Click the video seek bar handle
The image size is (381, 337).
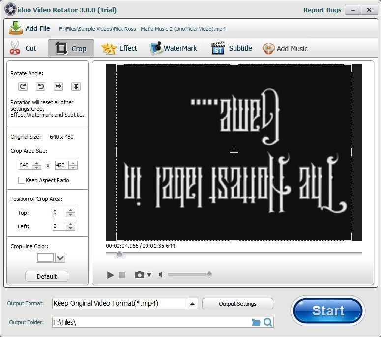coord(119,254)
